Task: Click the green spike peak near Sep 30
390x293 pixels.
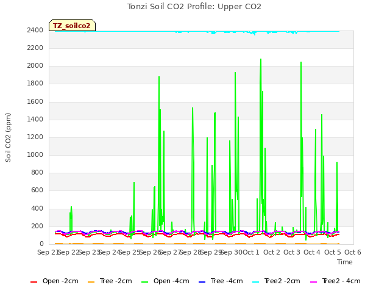Action: 235,73
